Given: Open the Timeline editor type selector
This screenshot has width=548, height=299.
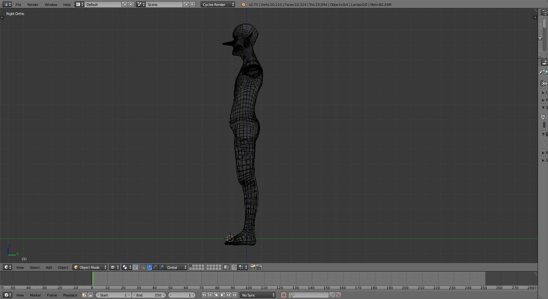Looking at the screenshot, I should click(7, 295).
